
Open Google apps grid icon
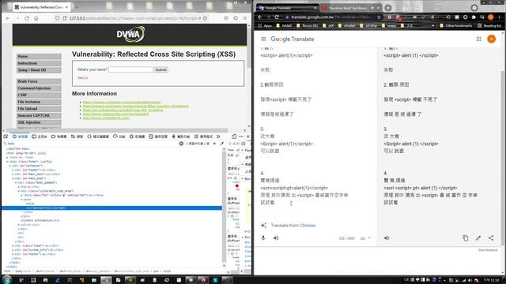click(478, 39)
